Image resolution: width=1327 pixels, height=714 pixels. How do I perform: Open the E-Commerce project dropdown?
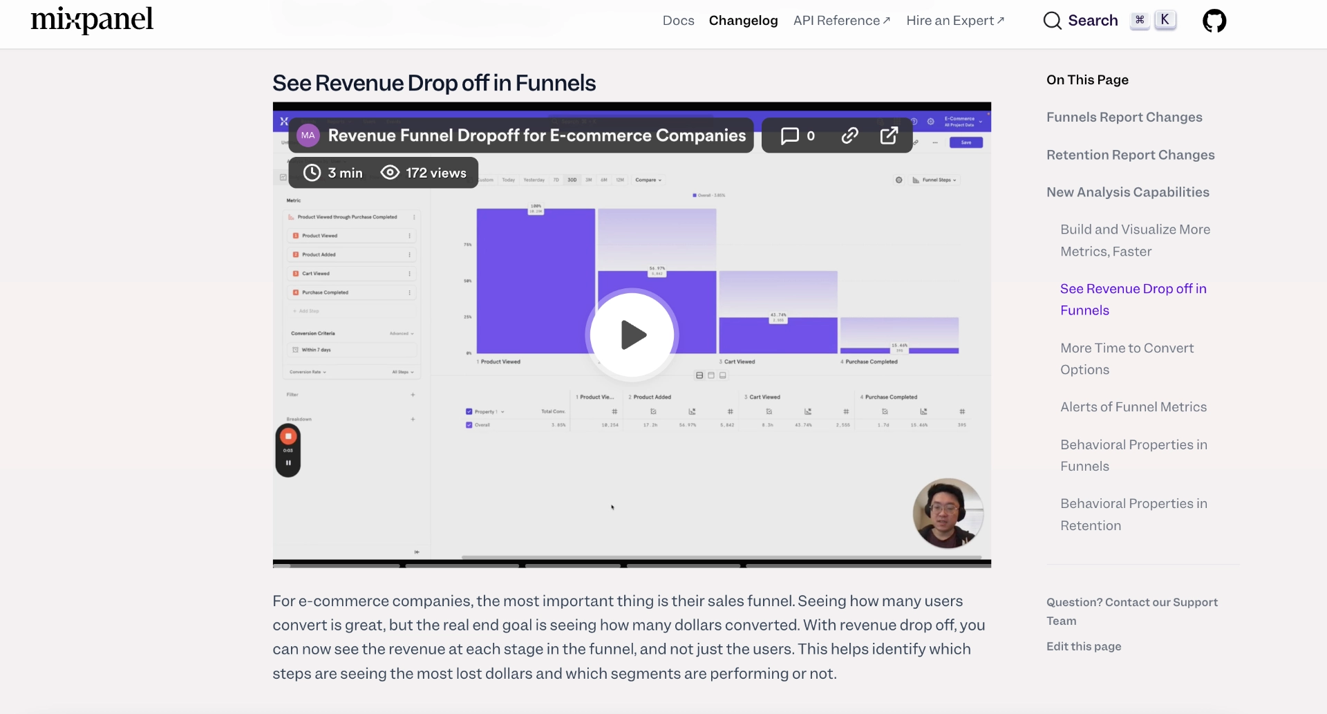[x=961, y=121]
